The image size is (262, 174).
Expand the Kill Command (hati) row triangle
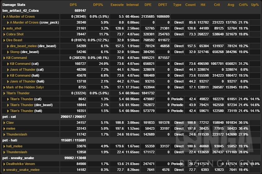pos(8,75)
